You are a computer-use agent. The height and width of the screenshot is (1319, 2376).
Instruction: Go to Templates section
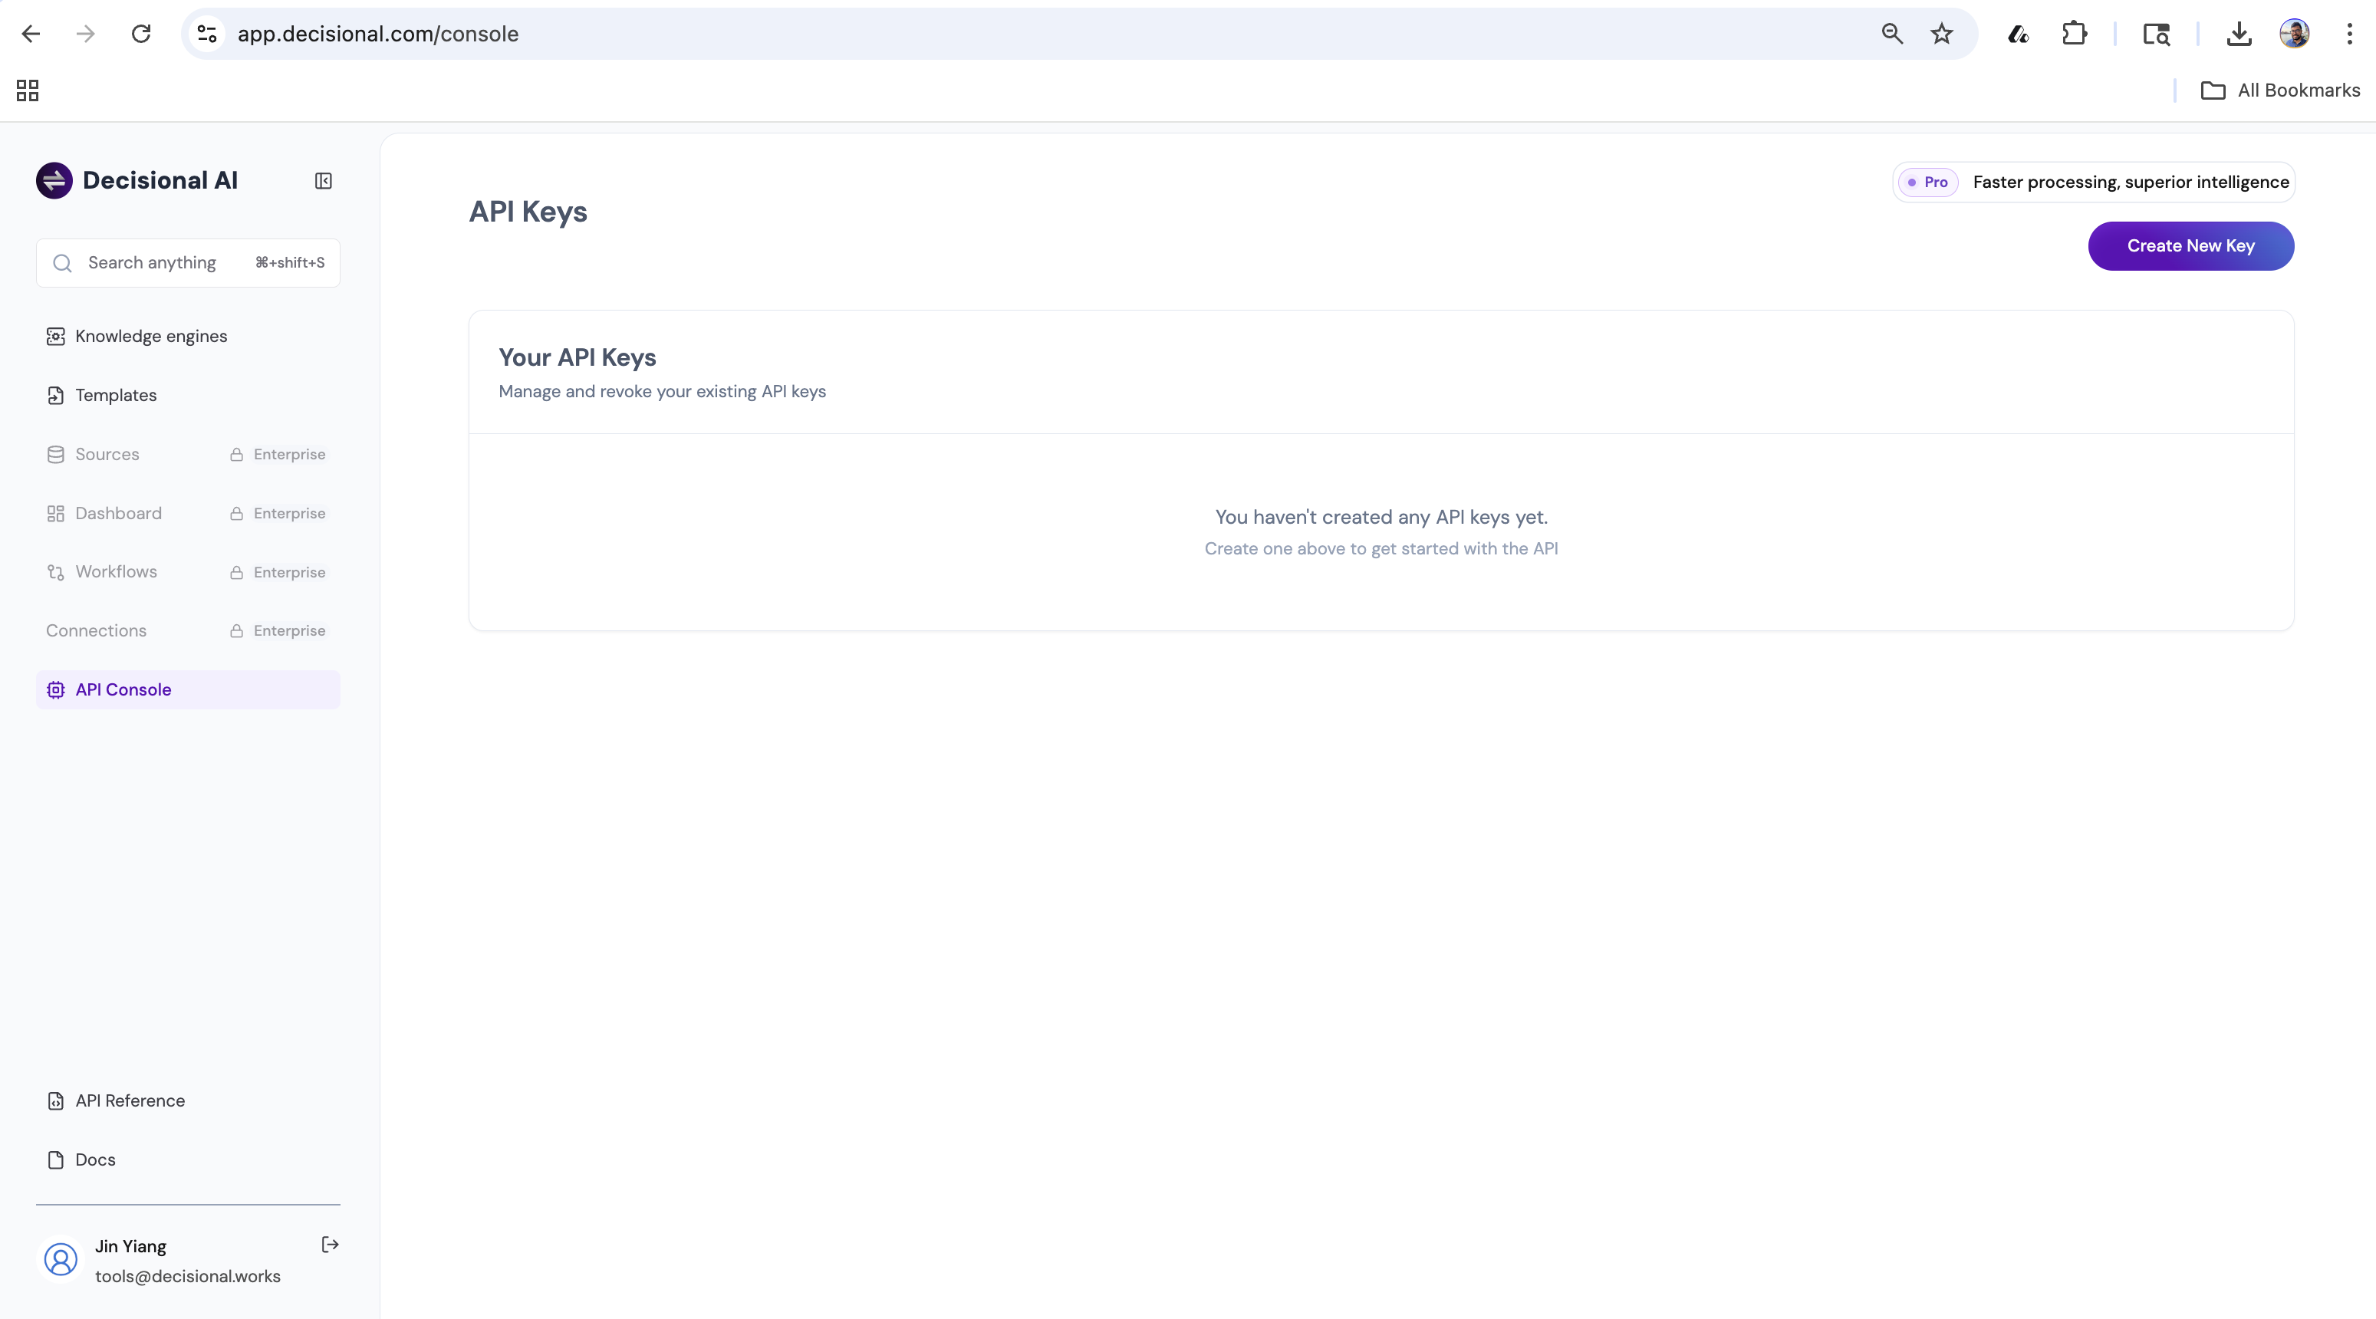[115, 395]
